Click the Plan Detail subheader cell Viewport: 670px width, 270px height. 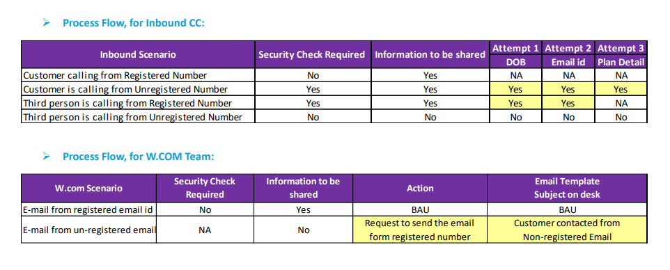coord(621,62)
